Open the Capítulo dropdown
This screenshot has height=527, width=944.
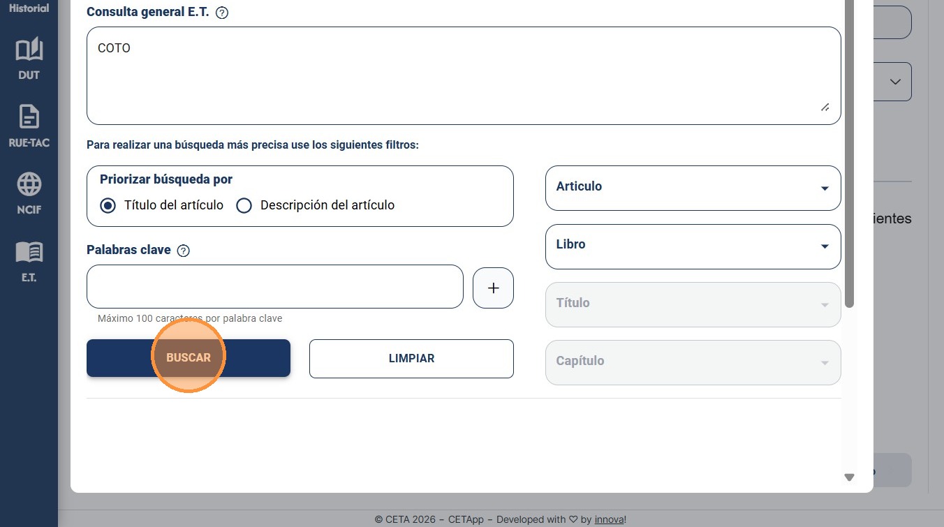[693, 362]
